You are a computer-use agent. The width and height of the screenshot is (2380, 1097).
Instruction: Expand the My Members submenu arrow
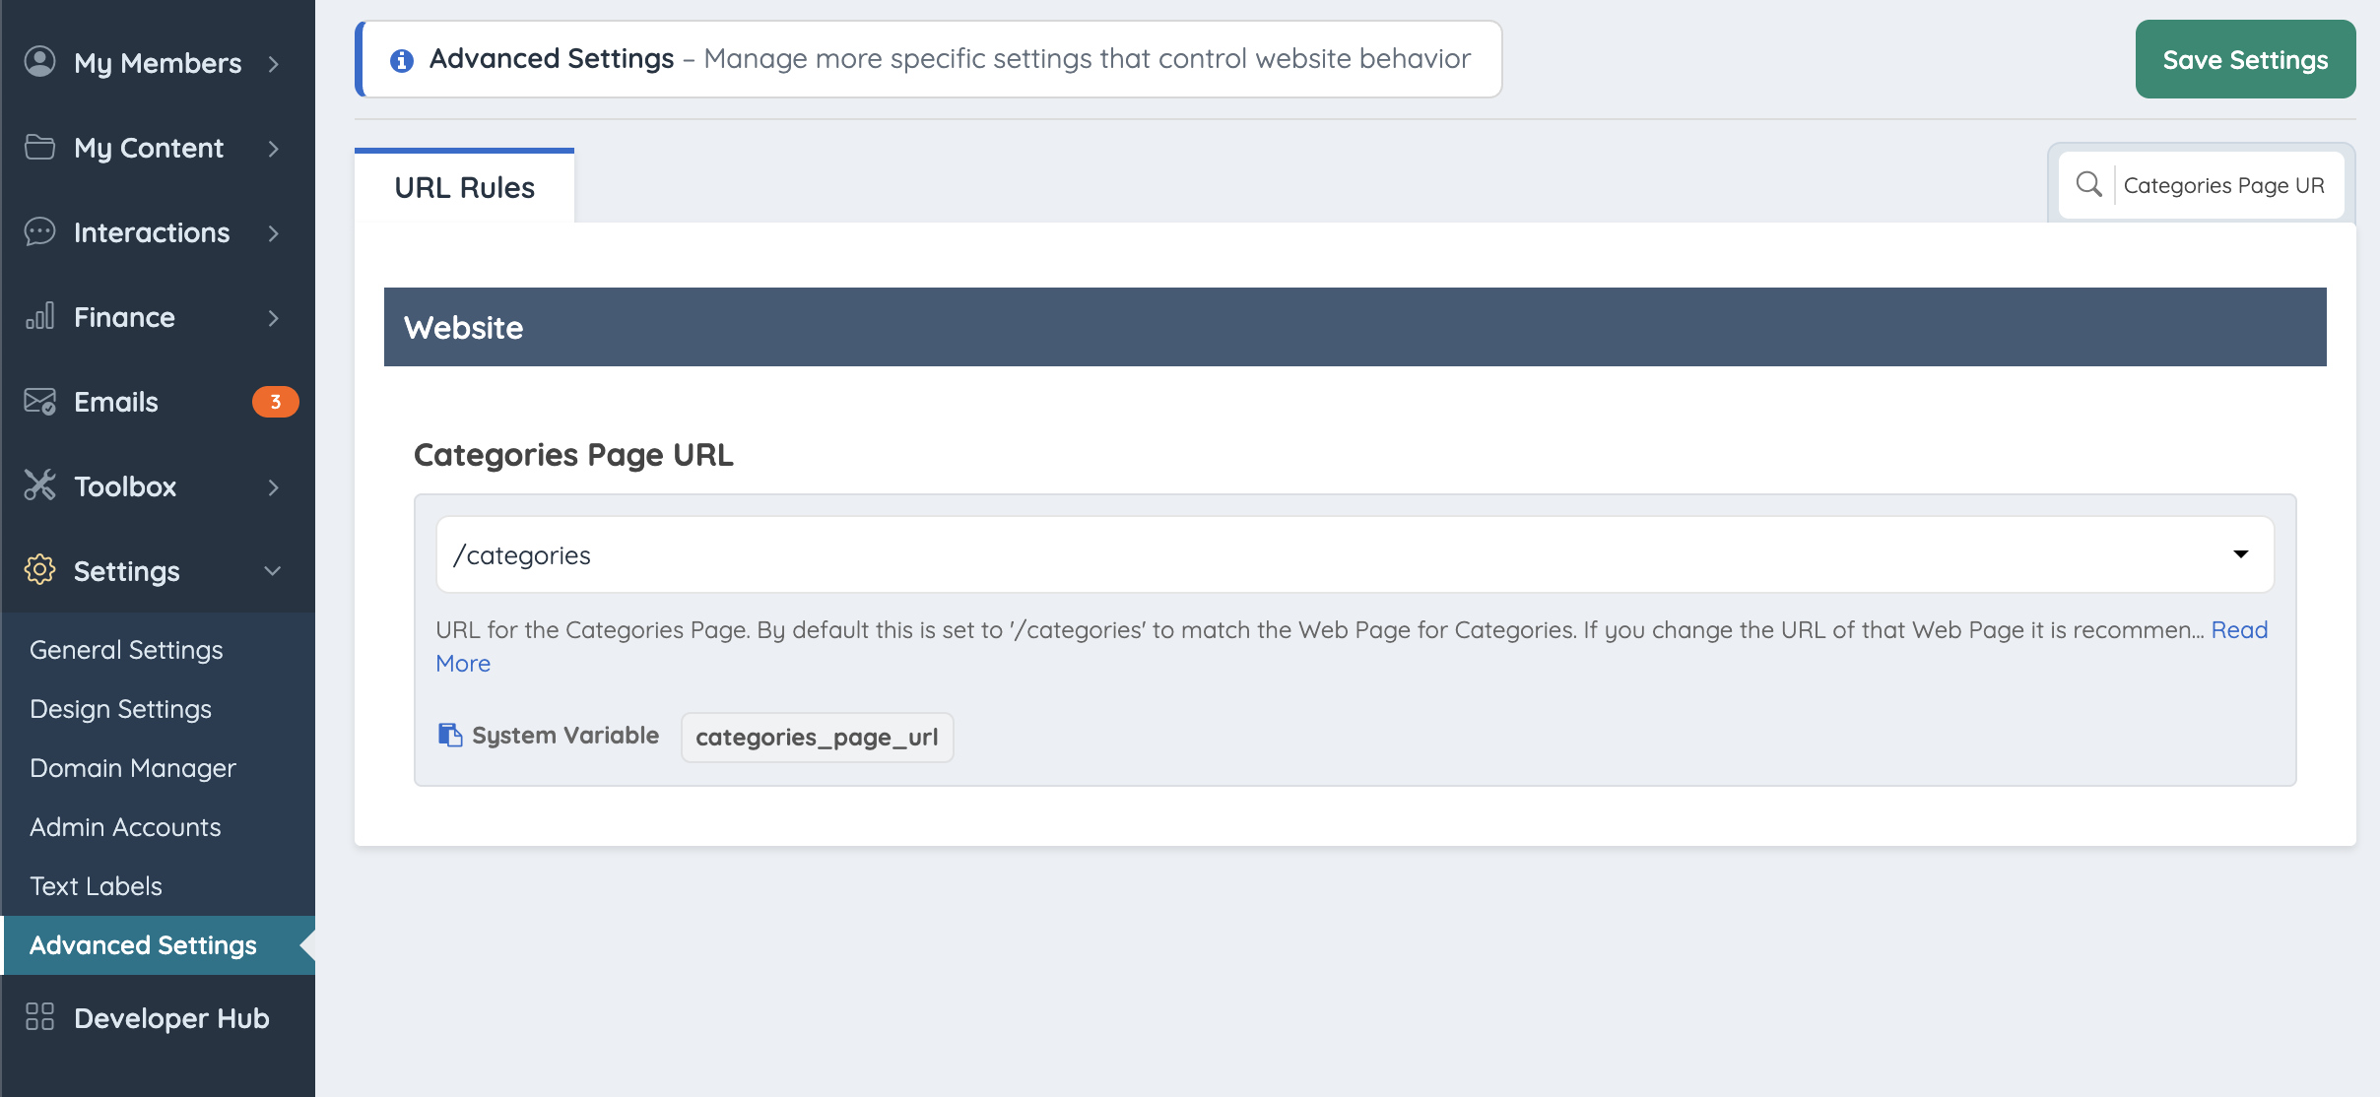pos(274,64)
